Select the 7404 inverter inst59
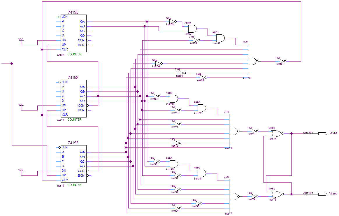 (195, 40)
